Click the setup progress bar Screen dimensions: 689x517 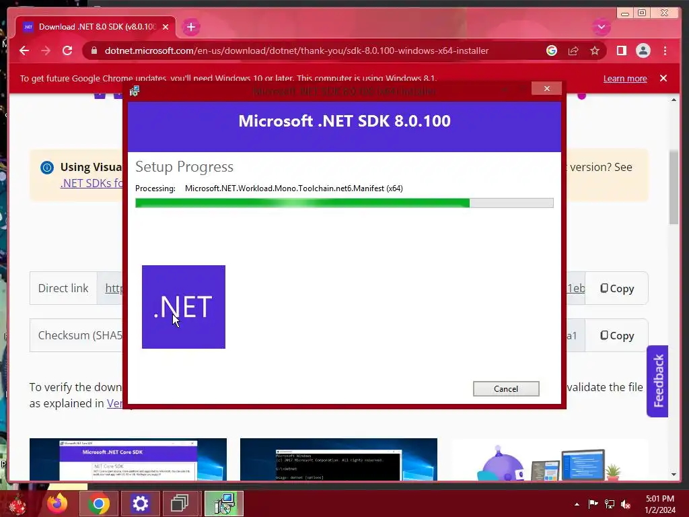coord(344,203)
